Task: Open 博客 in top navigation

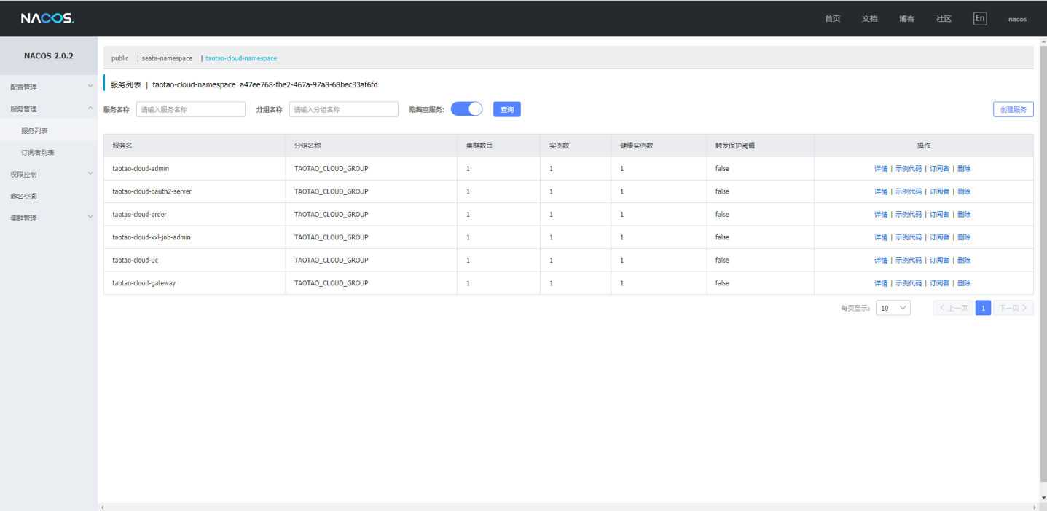Action: click(x=906, y=19)
